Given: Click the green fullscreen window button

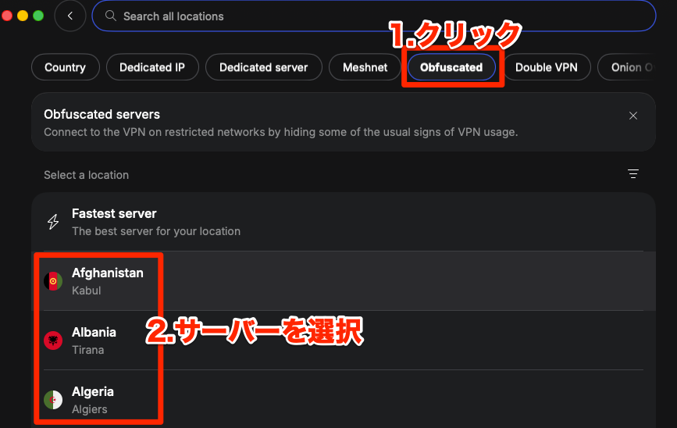Looking at the screenshot, I should [38, 16].
